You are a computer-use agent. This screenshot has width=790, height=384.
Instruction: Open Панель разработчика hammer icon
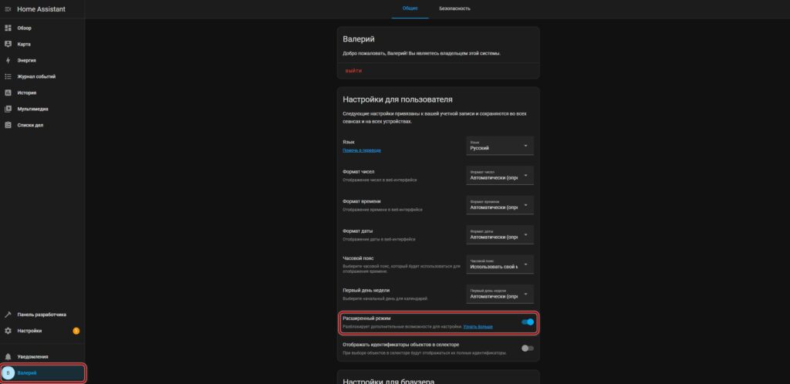8,315
